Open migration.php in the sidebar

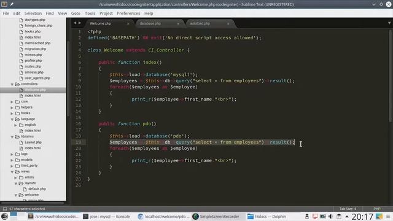click(36, 49)
